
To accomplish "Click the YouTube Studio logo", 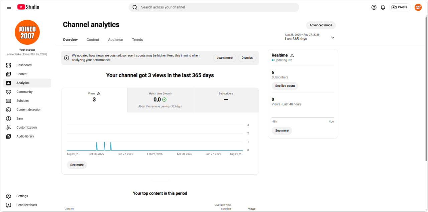I will tap(28, 7).
